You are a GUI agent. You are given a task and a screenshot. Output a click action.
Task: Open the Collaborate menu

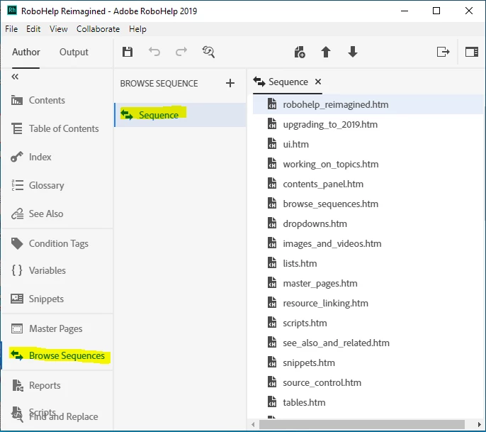[x=98, y=29]
